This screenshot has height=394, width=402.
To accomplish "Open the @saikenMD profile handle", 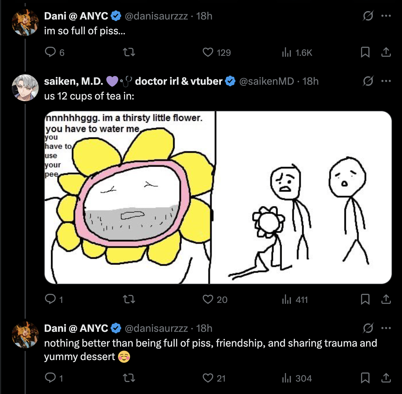I will (266, 81).
